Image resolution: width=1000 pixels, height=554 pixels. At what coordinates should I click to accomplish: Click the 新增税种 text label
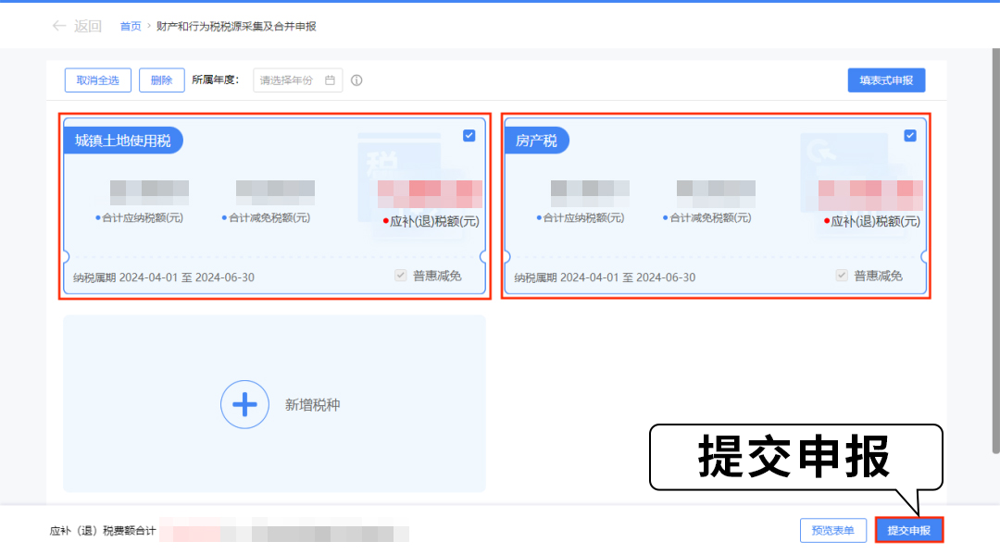[x=312, y=405]
